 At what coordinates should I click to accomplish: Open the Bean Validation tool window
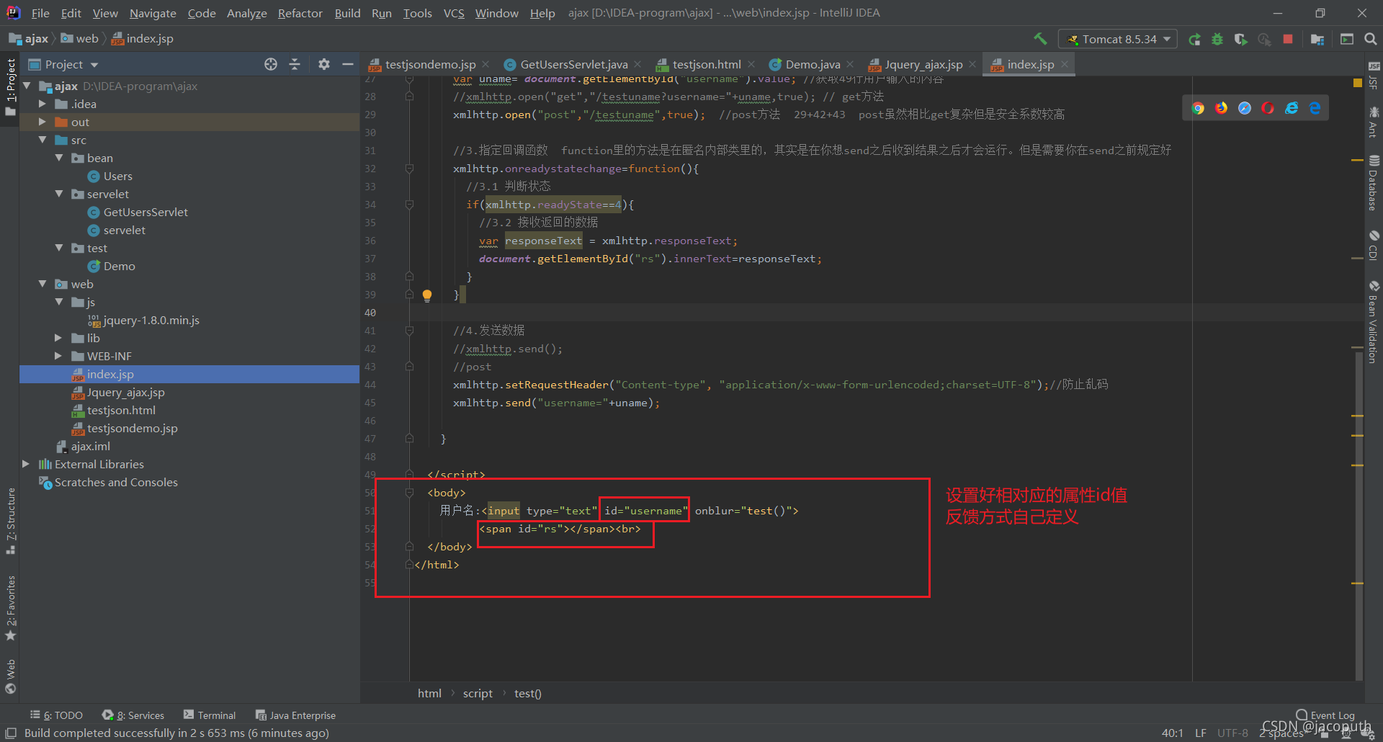1373,321
